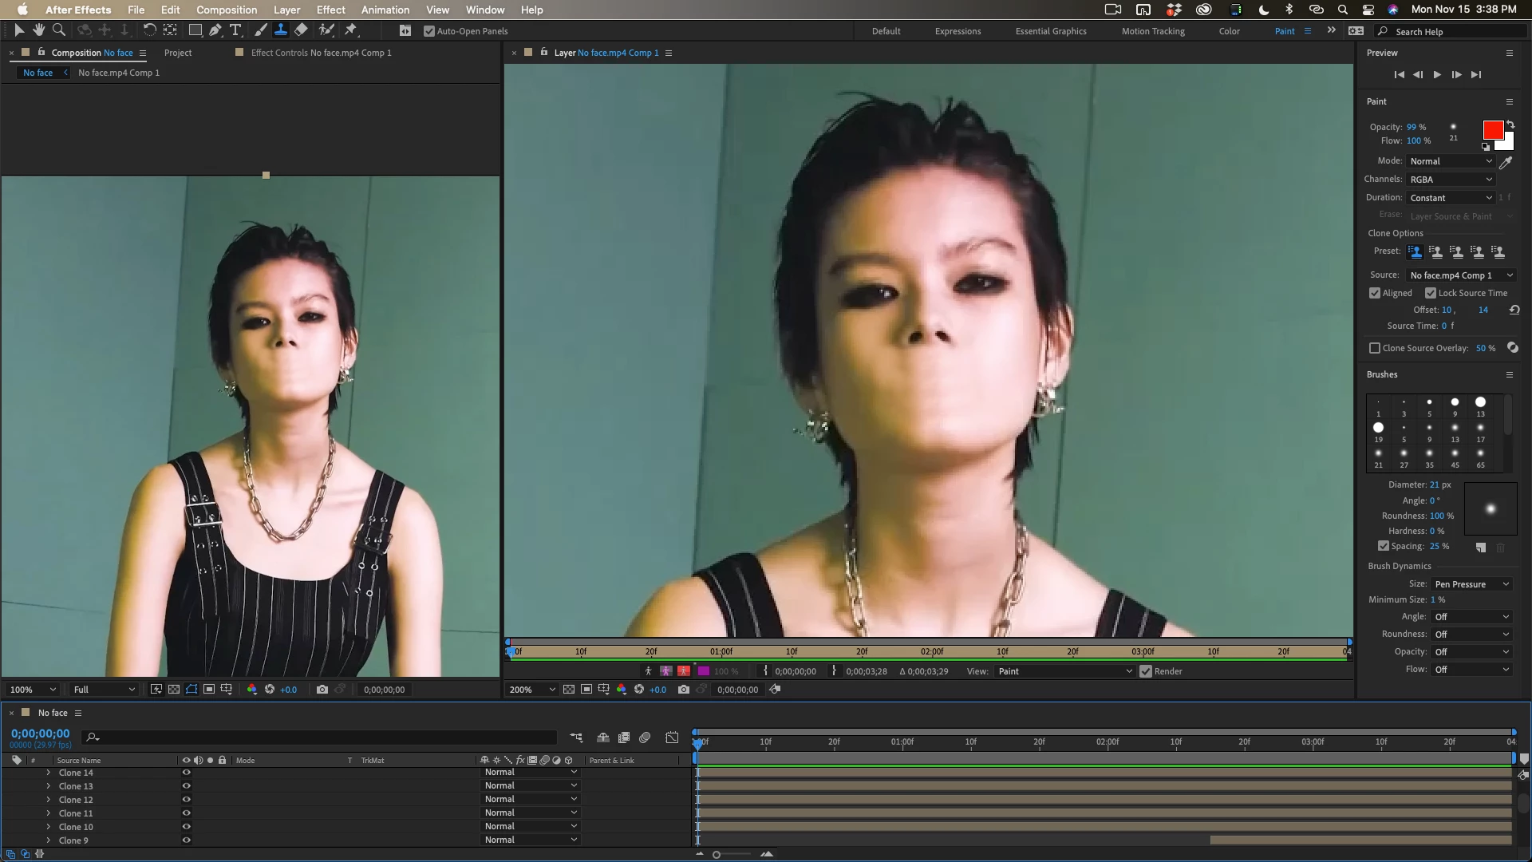Enable Clone Source Overlay checkbox
This screenshot has height=862, width=1532.
point(1375,348)
